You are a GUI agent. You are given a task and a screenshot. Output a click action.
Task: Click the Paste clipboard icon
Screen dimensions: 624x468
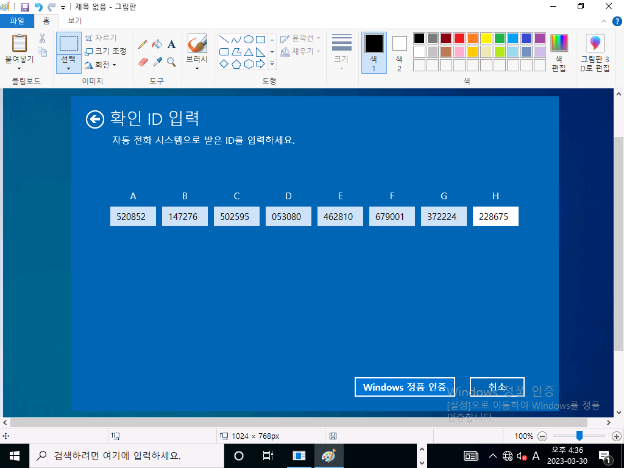pyautogui.click(x=19, y=43)
